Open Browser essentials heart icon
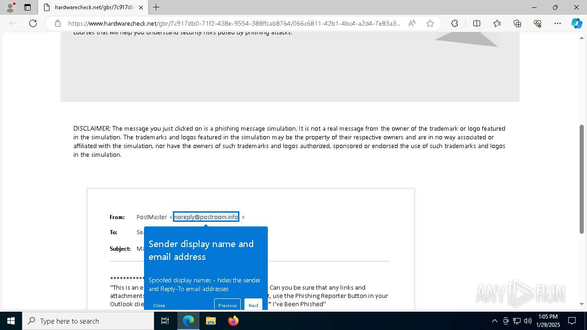 tap(537, 23)
